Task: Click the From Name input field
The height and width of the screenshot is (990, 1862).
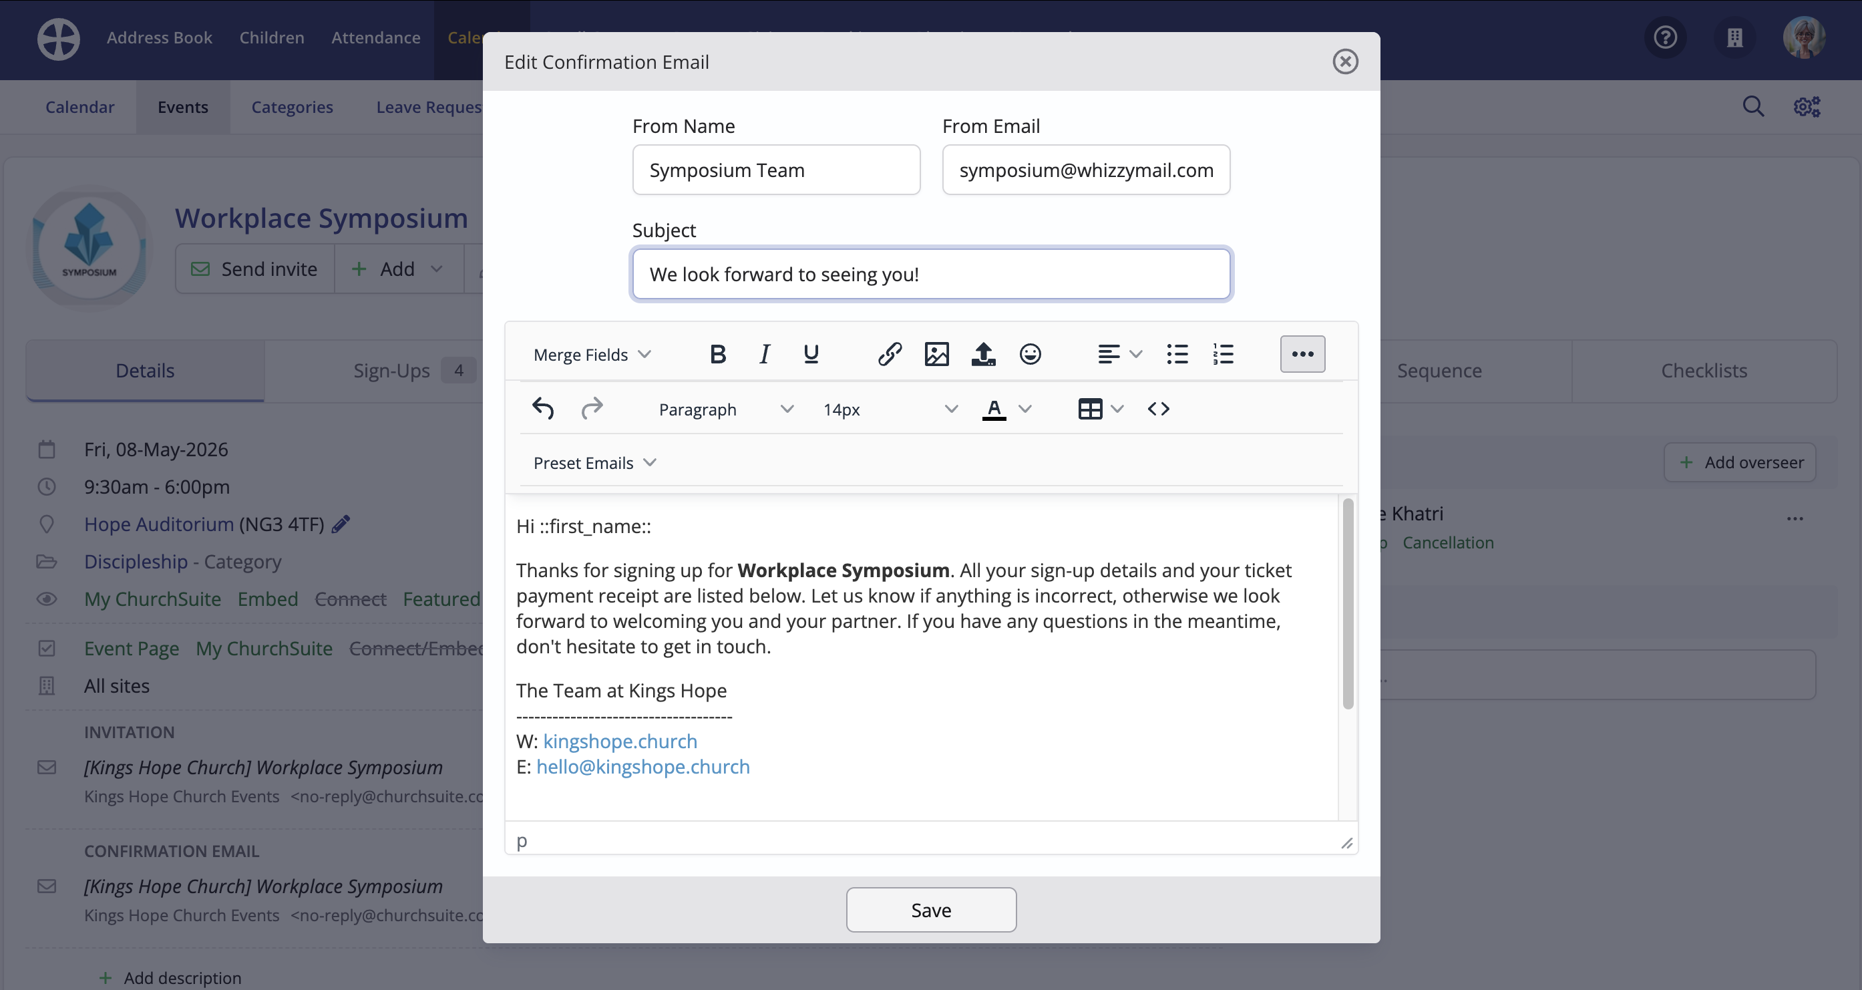Action: 775,170
